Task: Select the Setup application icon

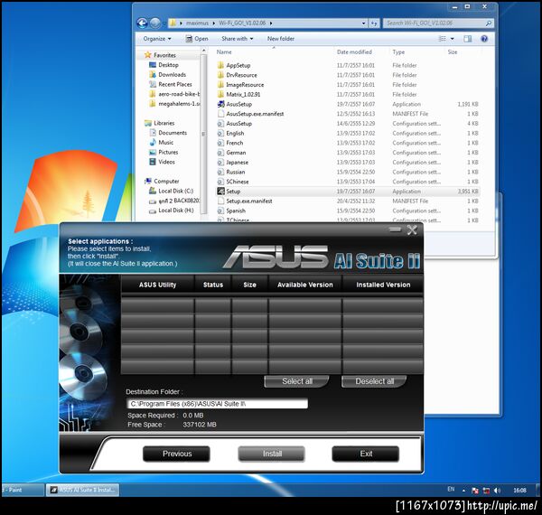Action: 221,192
